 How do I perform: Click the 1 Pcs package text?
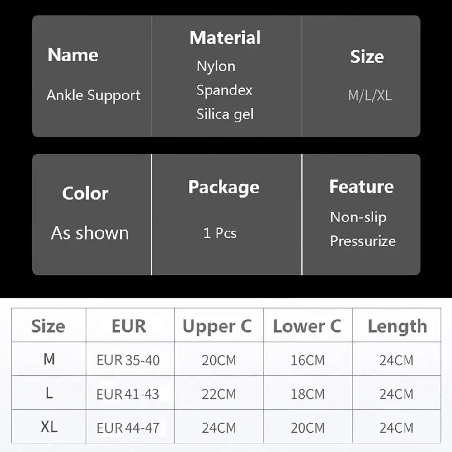(220, 233)
